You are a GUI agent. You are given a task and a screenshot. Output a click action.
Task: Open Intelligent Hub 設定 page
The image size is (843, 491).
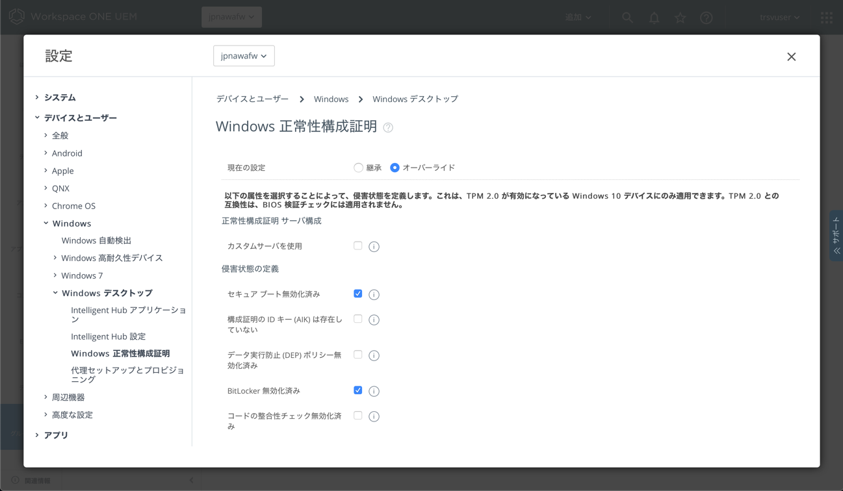pos(108,336)
